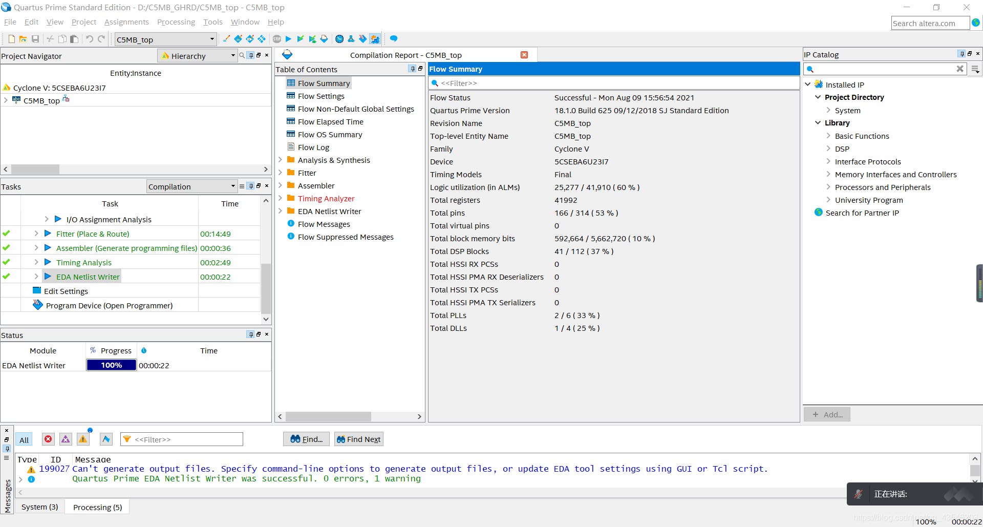This screenshot has height=527, width=983.
Task: Open Timing Analyzer clock icon
Action: [x=339, y=39]
